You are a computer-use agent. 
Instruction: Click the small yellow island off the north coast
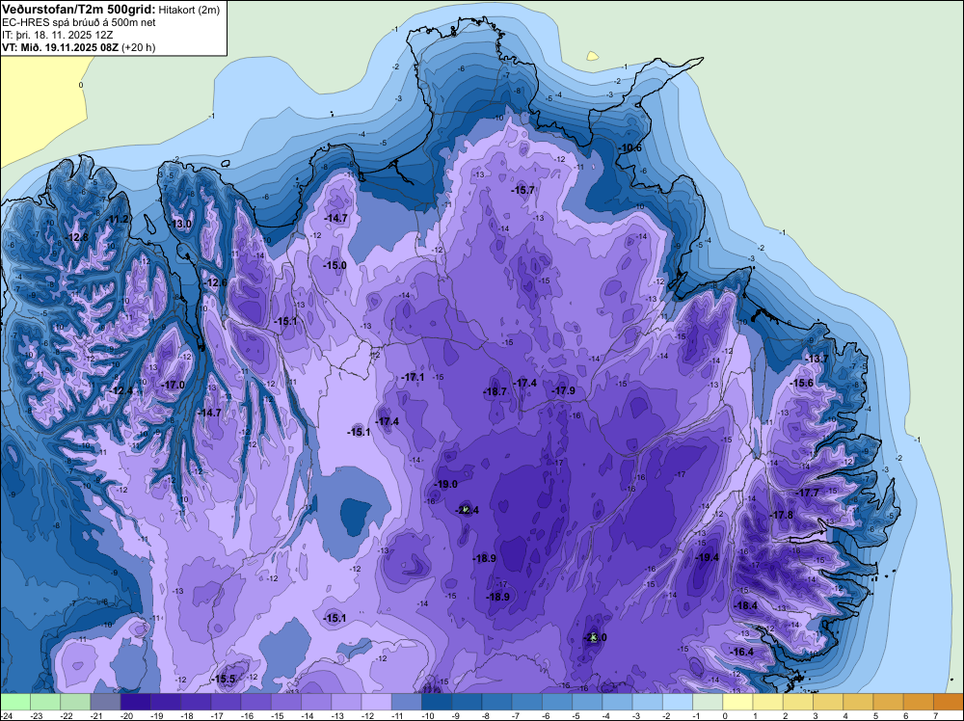tap(592, 56)
